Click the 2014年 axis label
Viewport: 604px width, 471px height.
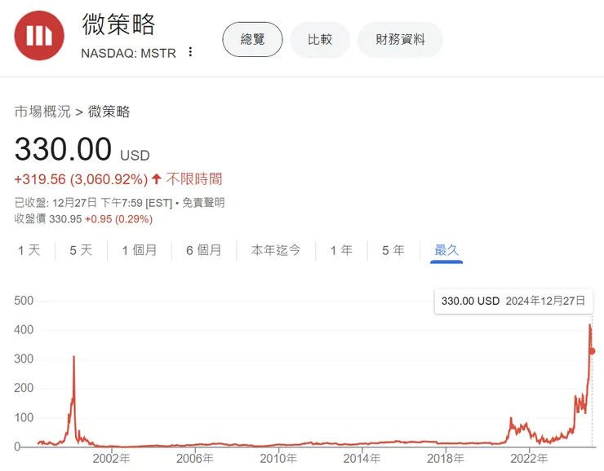click(x=362, y=458)
